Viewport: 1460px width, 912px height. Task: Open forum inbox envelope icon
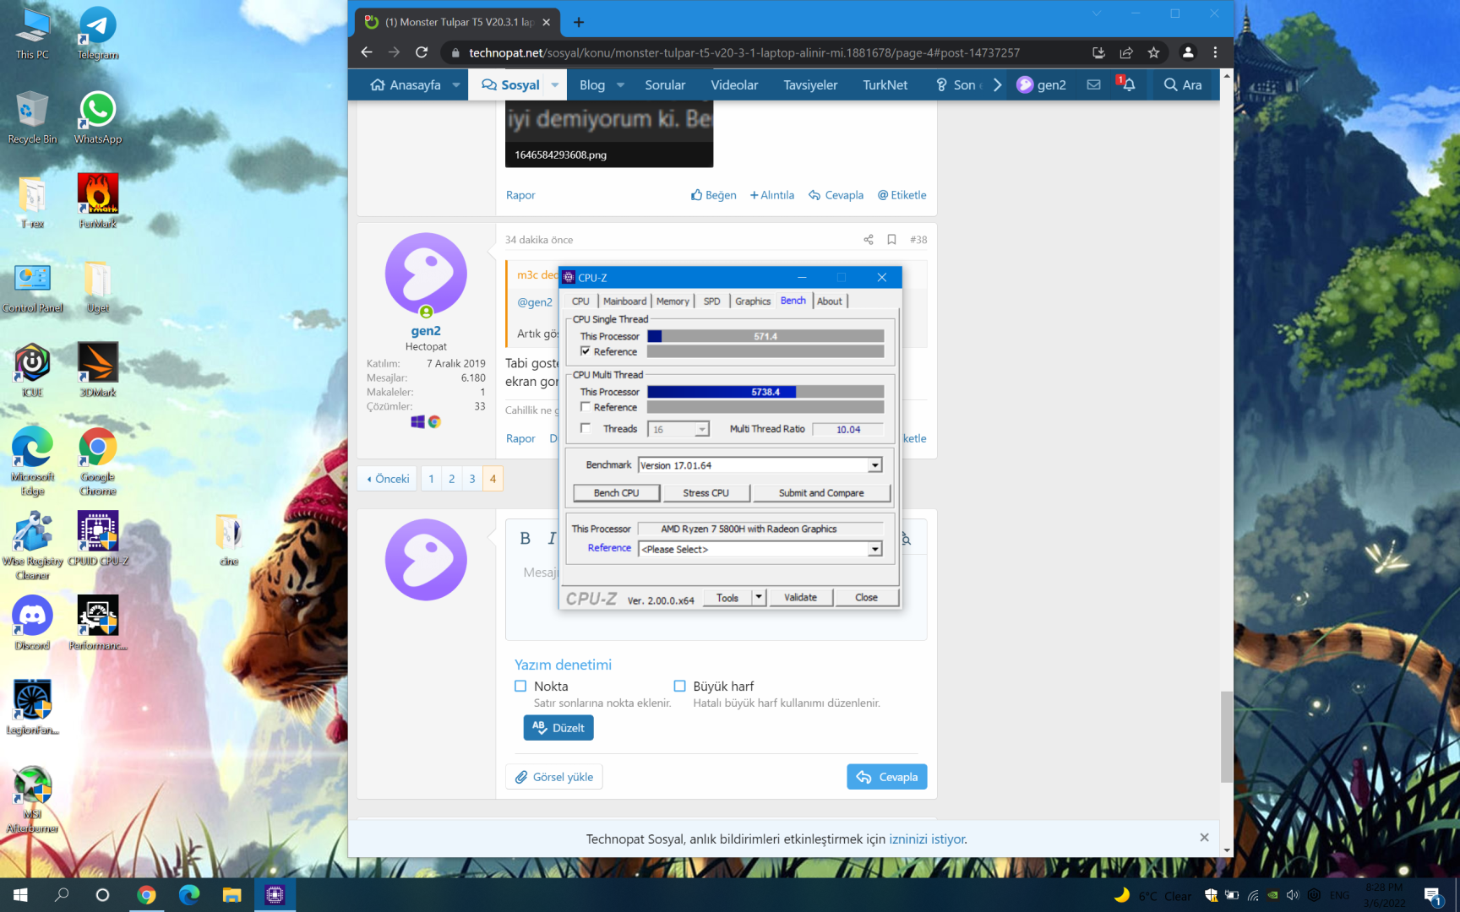(x=1093, y=84)
